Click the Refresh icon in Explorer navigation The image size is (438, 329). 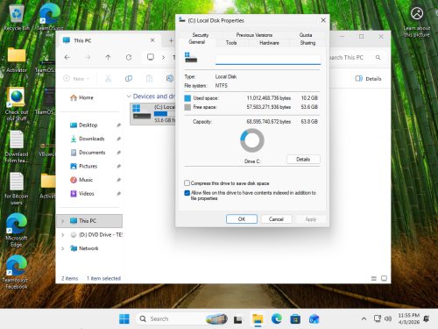coord(129,57)
